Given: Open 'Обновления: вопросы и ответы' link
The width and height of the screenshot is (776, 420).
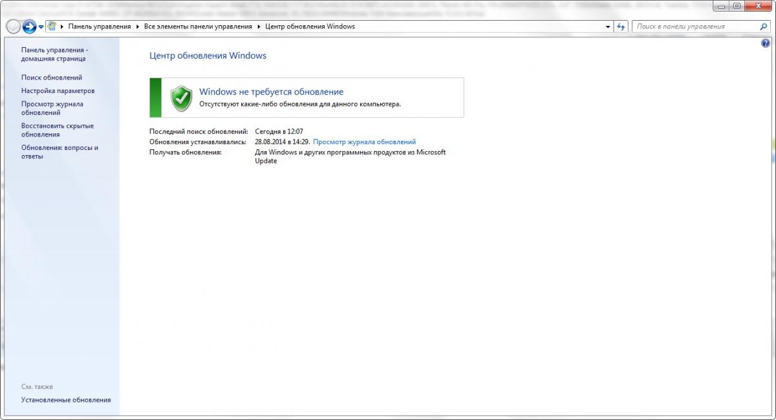Looking at the screenshot, I should coord(59,152).
